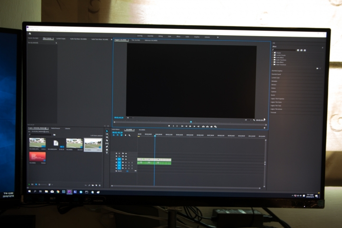Viewport: 342px width, 228px height.
Task: Select the Color workspace
Action: tap(170, 37)
